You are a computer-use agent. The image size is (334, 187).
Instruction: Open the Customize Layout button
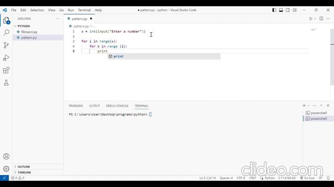(x=294, y=10)
